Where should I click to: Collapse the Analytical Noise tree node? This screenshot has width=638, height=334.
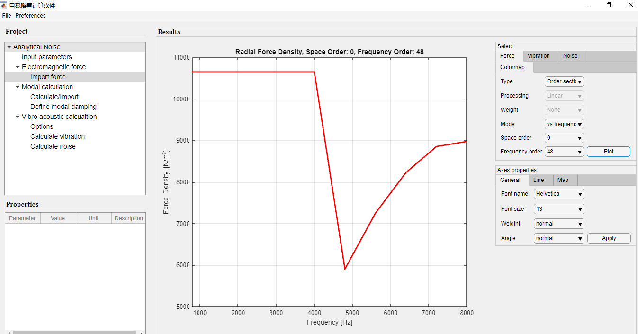point(9,47)
